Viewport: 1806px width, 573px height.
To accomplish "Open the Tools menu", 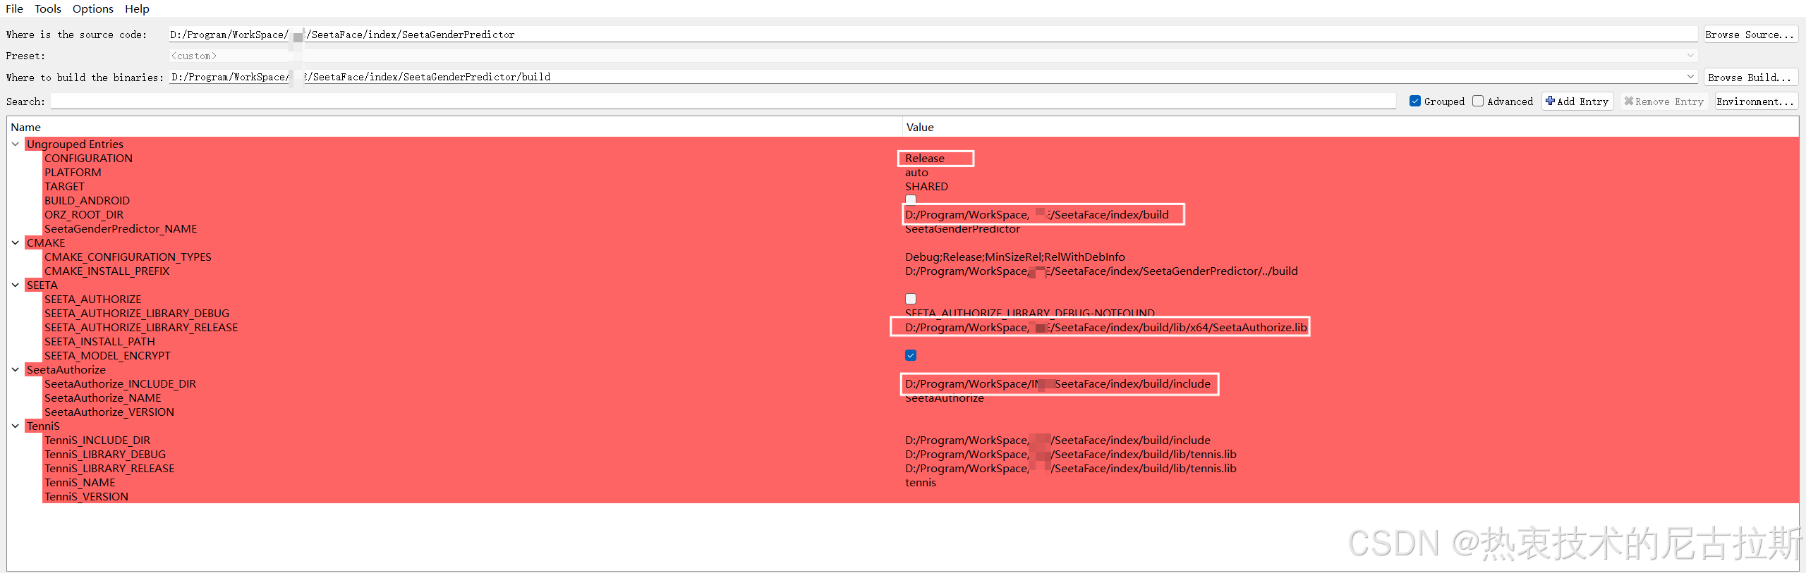I will click(x=47, y=8).
